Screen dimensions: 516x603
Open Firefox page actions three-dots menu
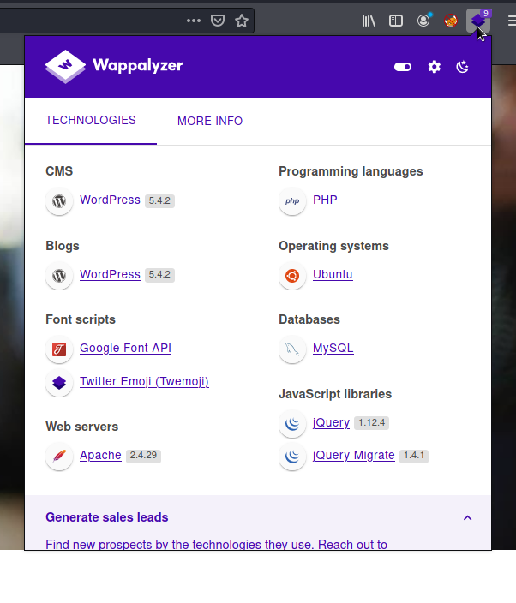(x=194, y=21)
